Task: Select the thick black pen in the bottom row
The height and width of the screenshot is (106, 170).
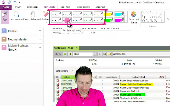Action: (56, 20)
